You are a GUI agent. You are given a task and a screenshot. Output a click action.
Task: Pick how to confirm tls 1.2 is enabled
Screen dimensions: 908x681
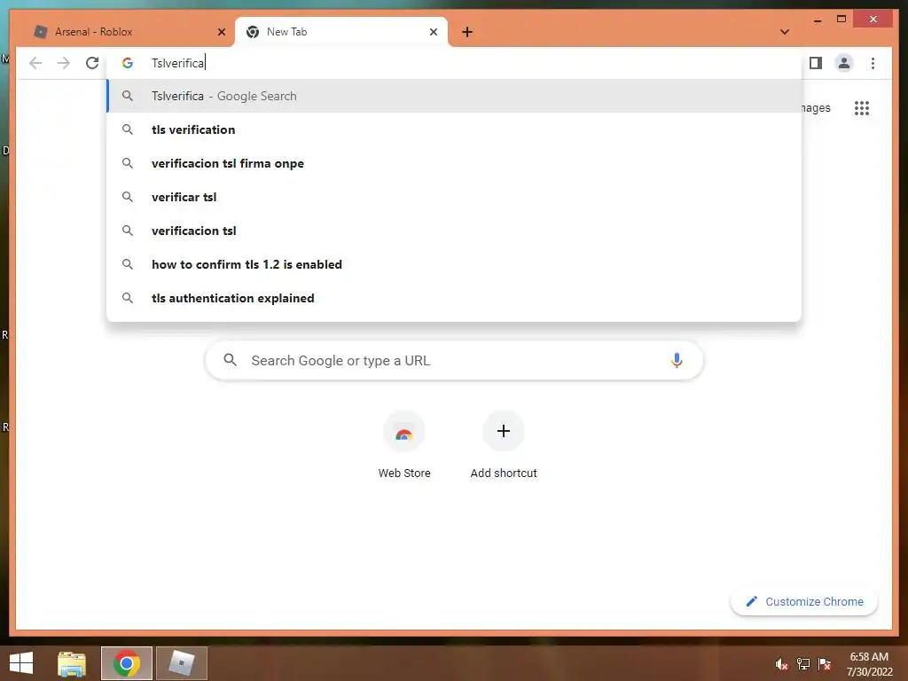pyautogui.click(x=455, y=264)
